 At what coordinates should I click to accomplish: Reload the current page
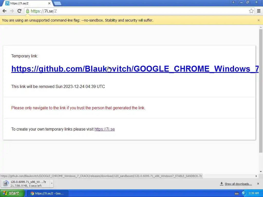pos(19,11)
